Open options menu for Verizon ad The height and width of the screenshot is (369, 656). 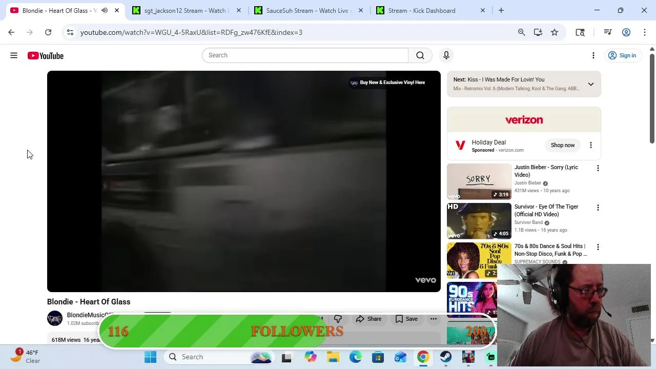[591, 145]
